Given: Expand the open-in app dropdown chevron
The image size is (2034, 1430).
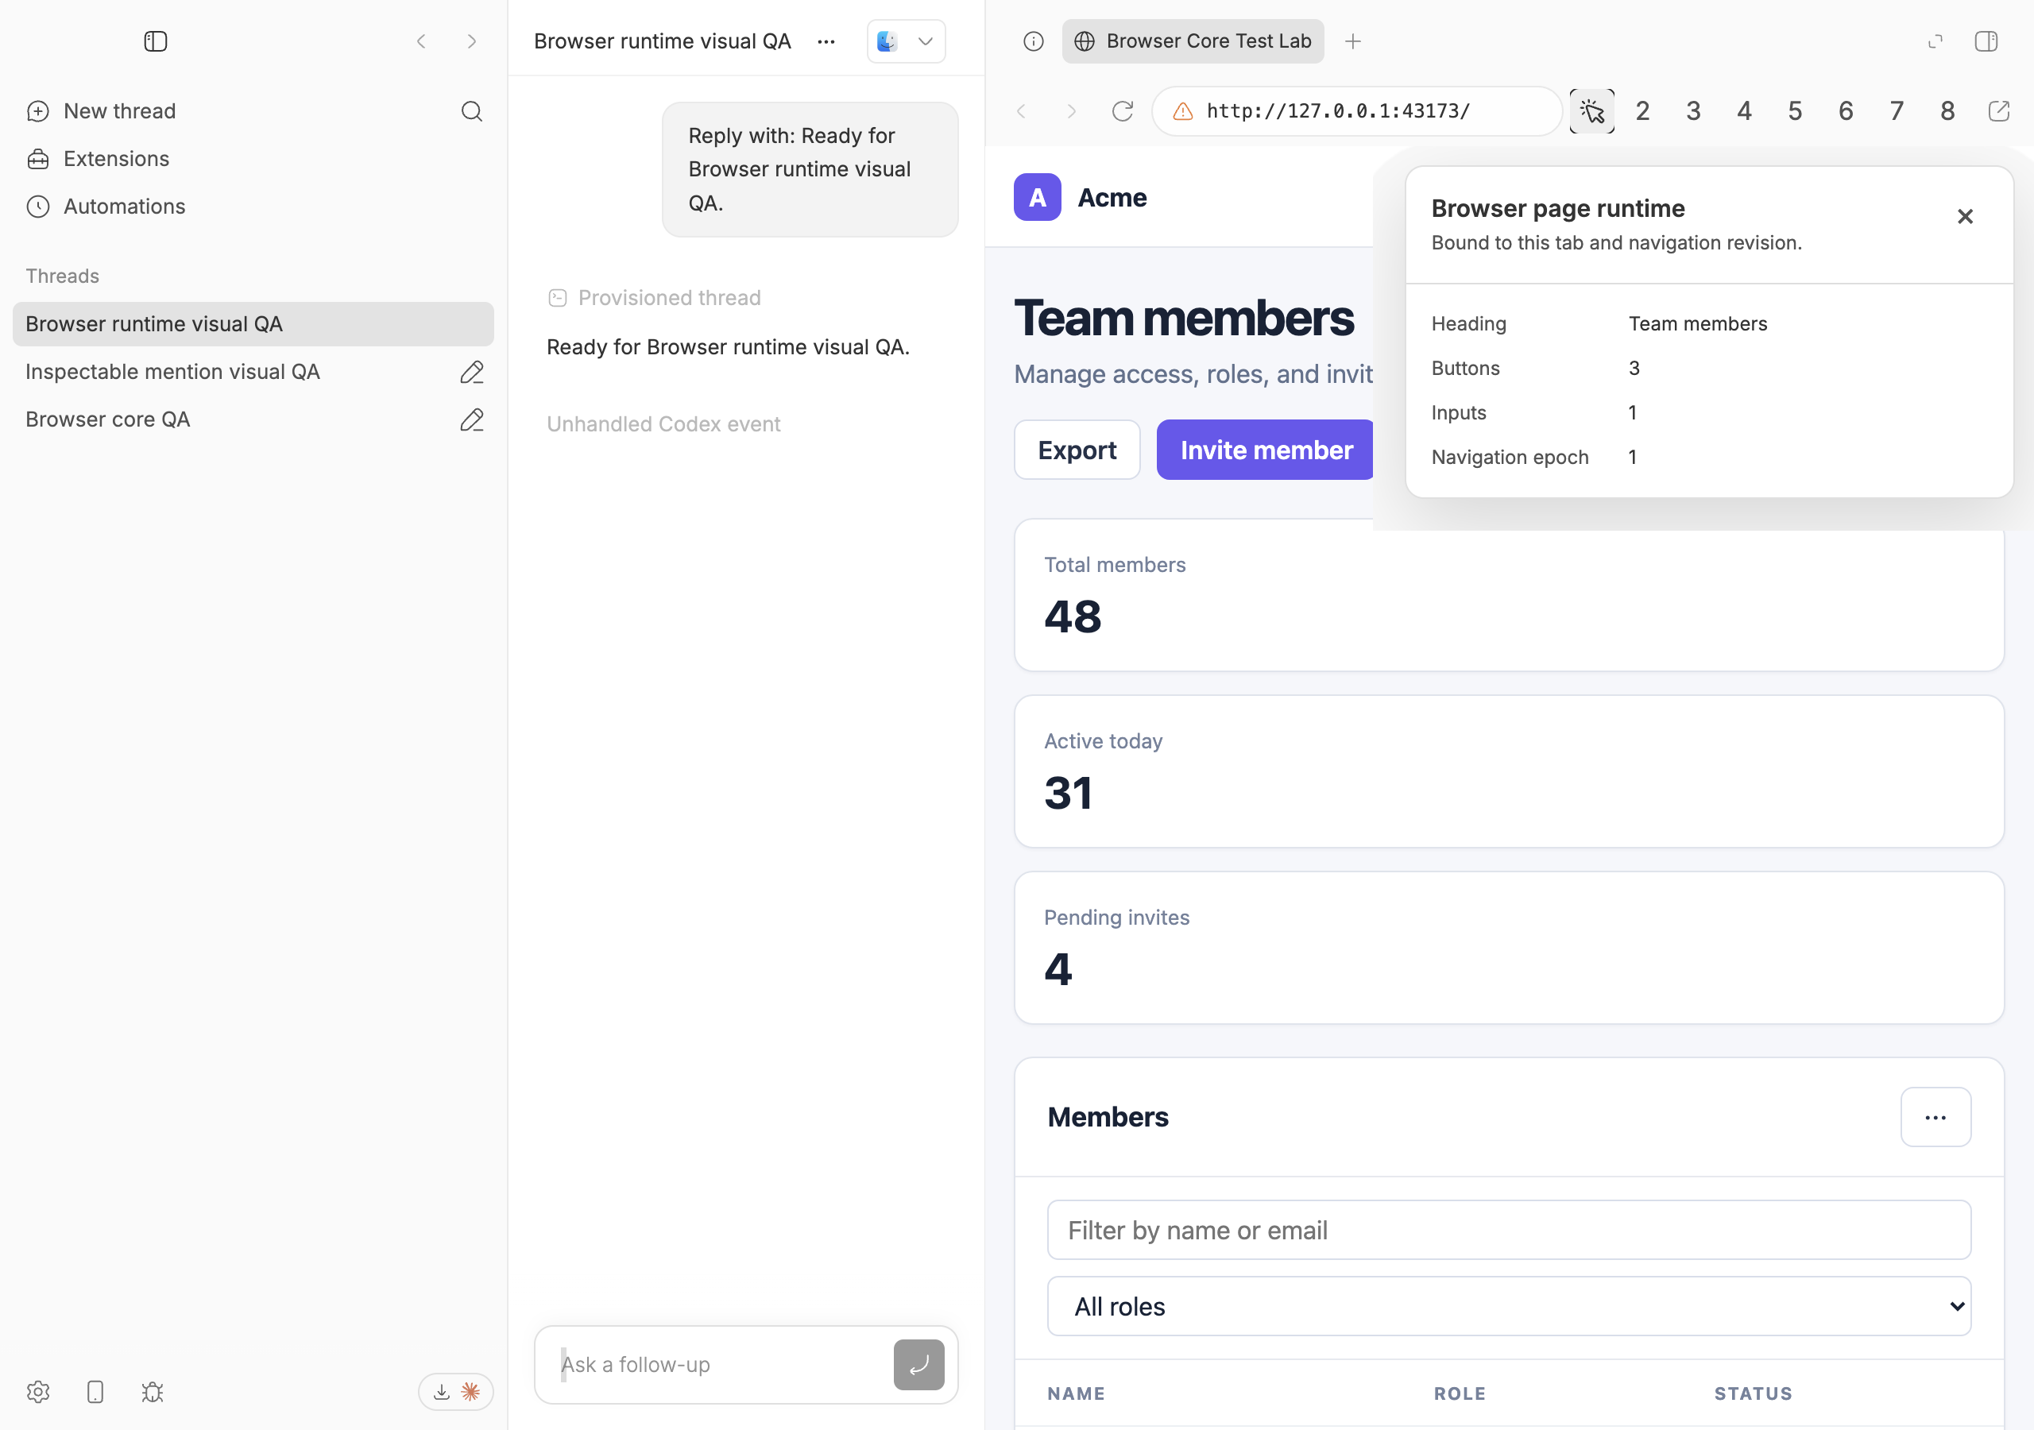Looking at the screenshot, I should [x=925, y=41].
